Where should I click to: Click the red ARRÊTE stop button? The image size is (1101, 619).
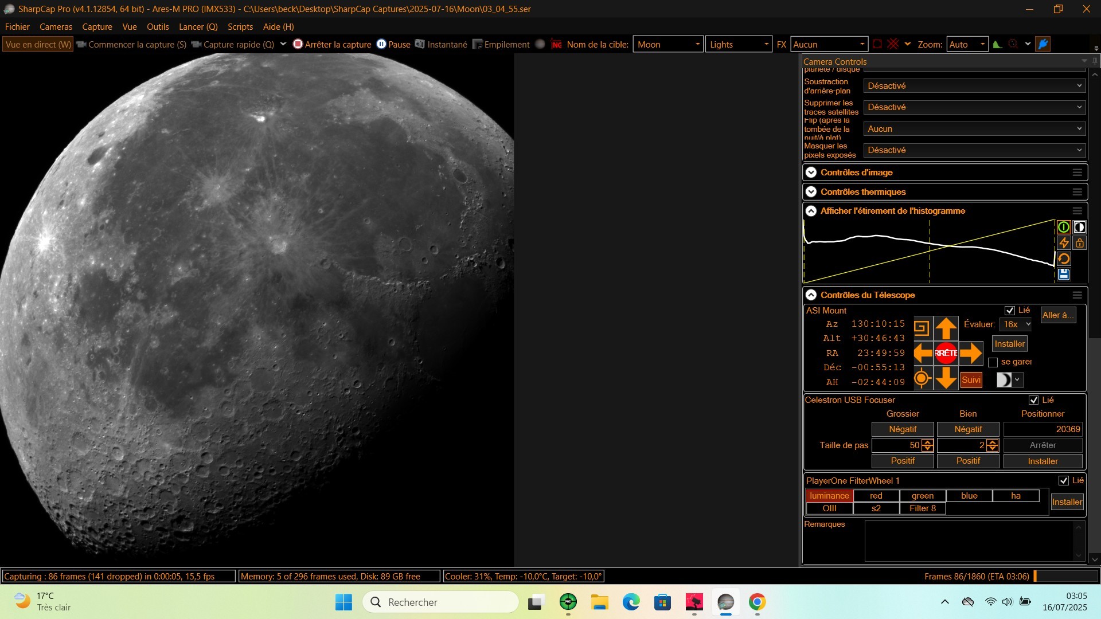pyautogui.click(x=946, y=353)
